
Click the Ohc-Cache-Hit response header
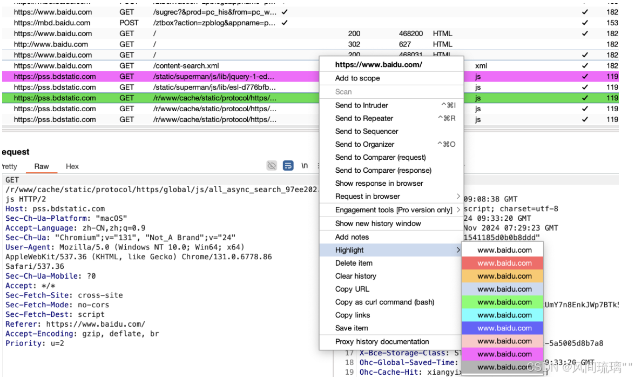point(410,372)
